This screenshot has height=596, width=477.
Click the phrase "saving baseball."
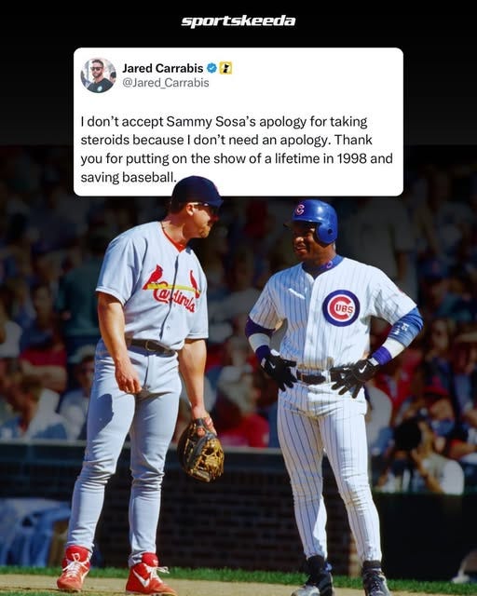pos(129,177)
